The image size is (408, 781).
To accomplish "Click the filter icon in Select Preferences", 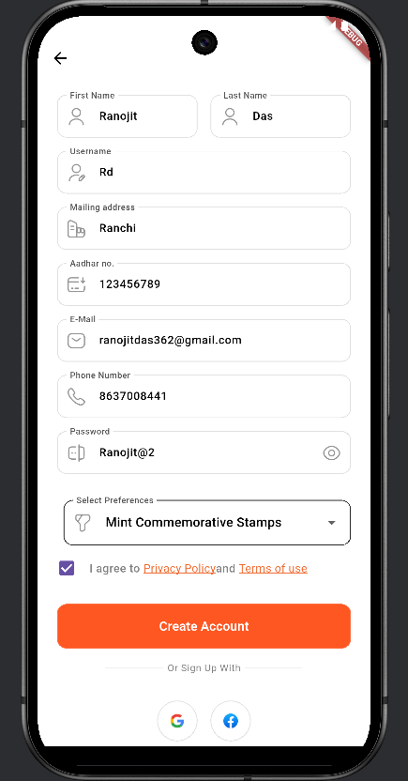I will [x=83, y=523].
